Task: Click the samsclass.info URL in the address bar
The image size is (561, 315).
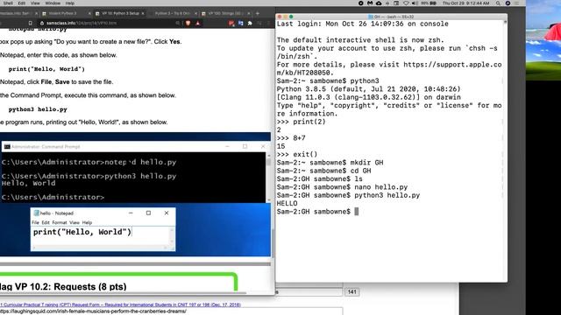Action: point(82,23)
